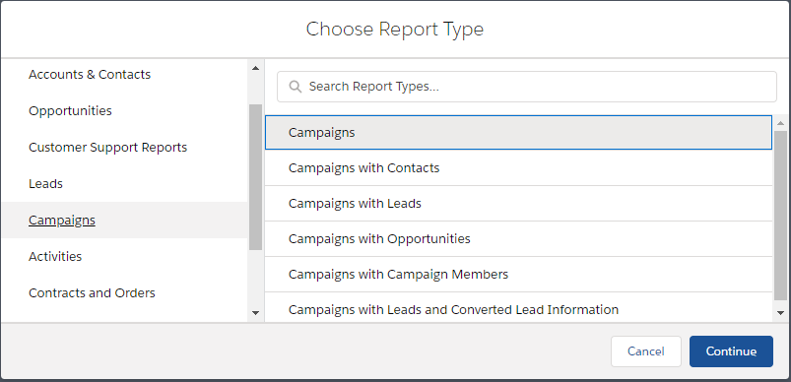Choose Campaigns with Leads report type
The image size is (791, 382).
tap(518, 204)
